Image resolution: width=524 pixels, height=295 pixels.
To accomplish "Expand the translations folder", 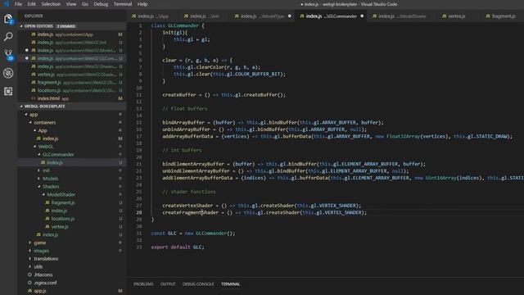I will (x=30, y=259).
